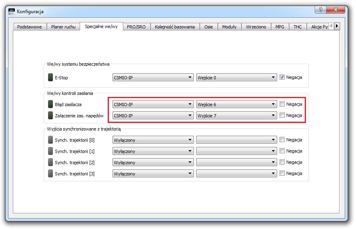This screenshot has height=229, width=356.
Task: Toggle Negacja for Synch. trajektorii [1]
Action: (x=282, y=151)
